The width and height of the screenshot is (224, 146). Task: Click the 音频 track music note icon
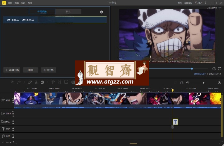3,136
